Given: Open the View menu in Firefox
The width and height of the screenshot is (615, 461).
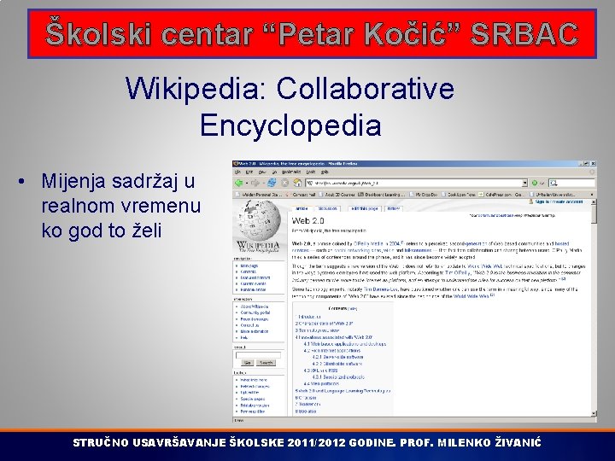Looking at the screenshot, I should [262, 172].
